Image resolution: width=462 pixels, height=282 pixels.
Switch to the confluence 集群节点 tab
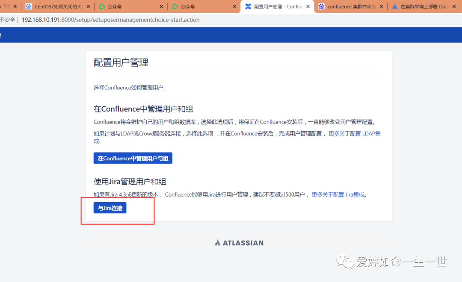[x=351, y=6]
